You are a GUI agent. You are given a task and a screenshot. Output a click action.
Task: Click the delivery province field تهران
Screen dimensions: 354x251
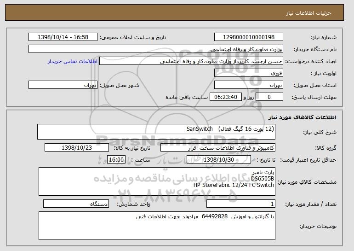(x=249, y=85)
